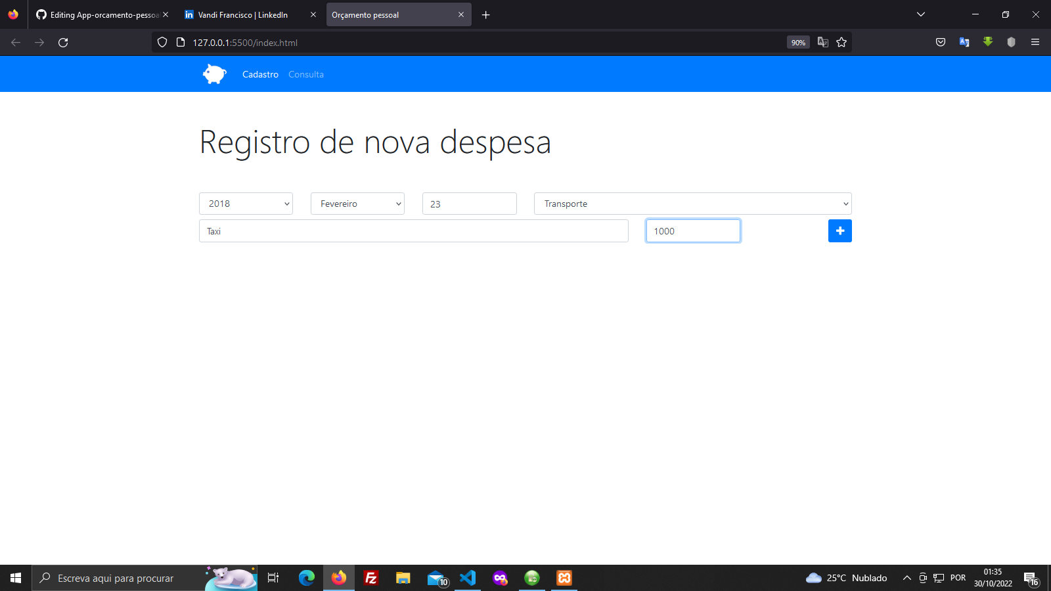1051x591 pixels.
Task: Open the page translate extension icon
Action: (x=964, y=42)
